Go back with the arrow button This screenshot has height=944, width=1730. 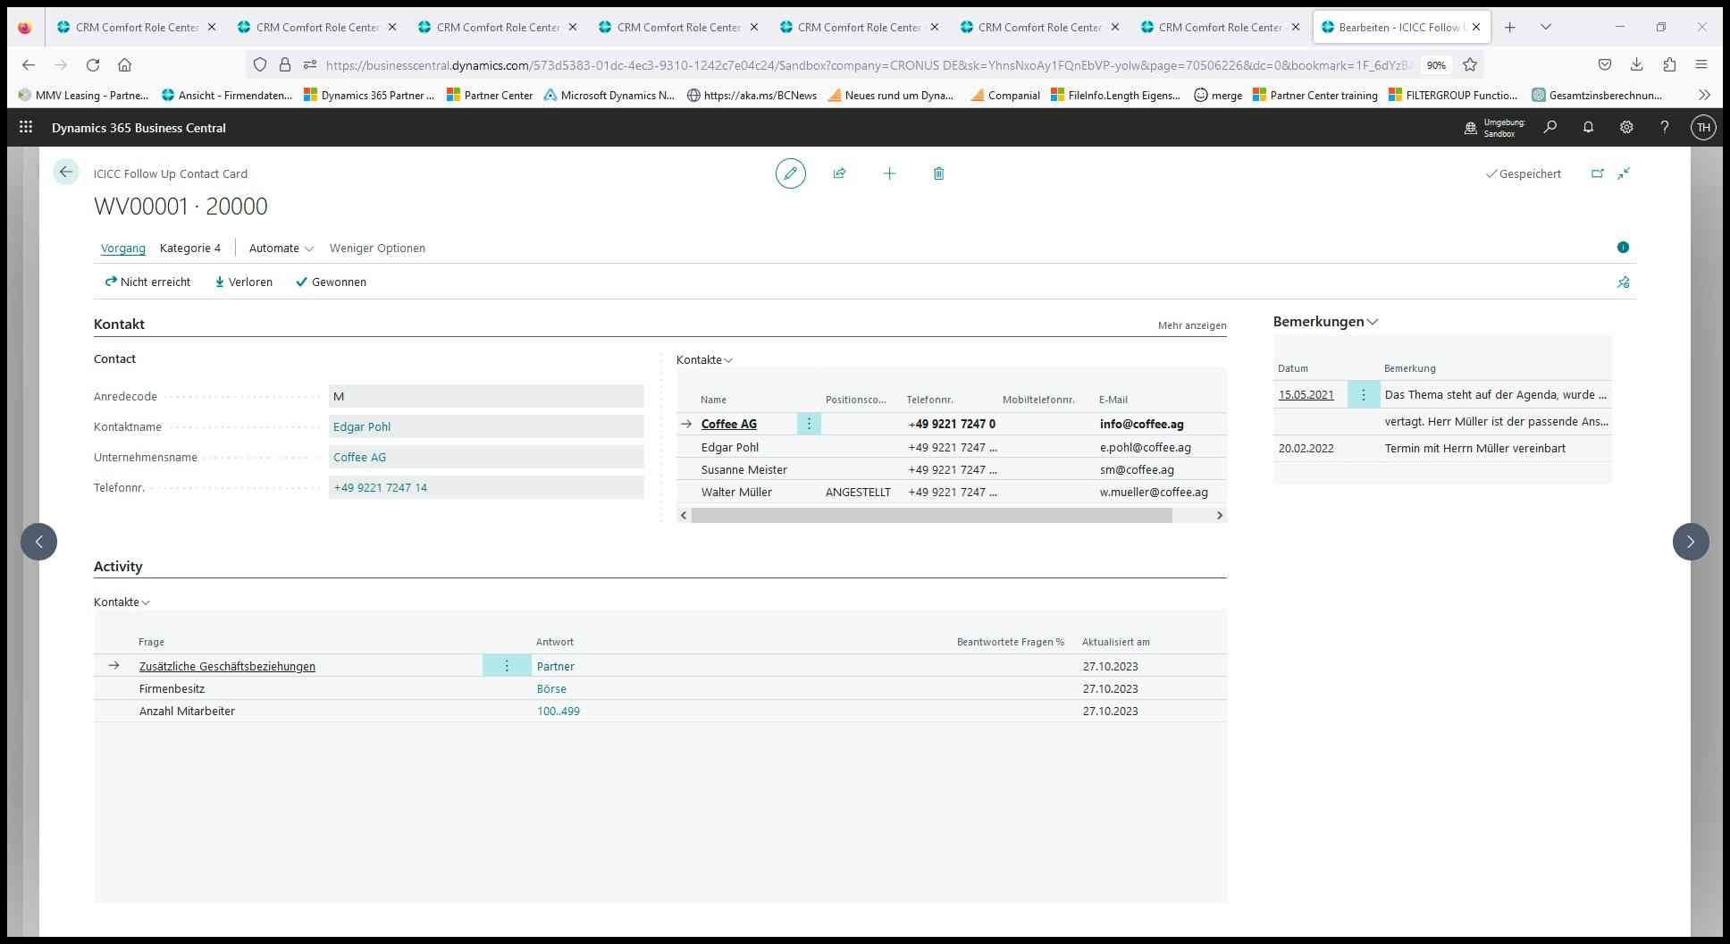pos(65,173)
